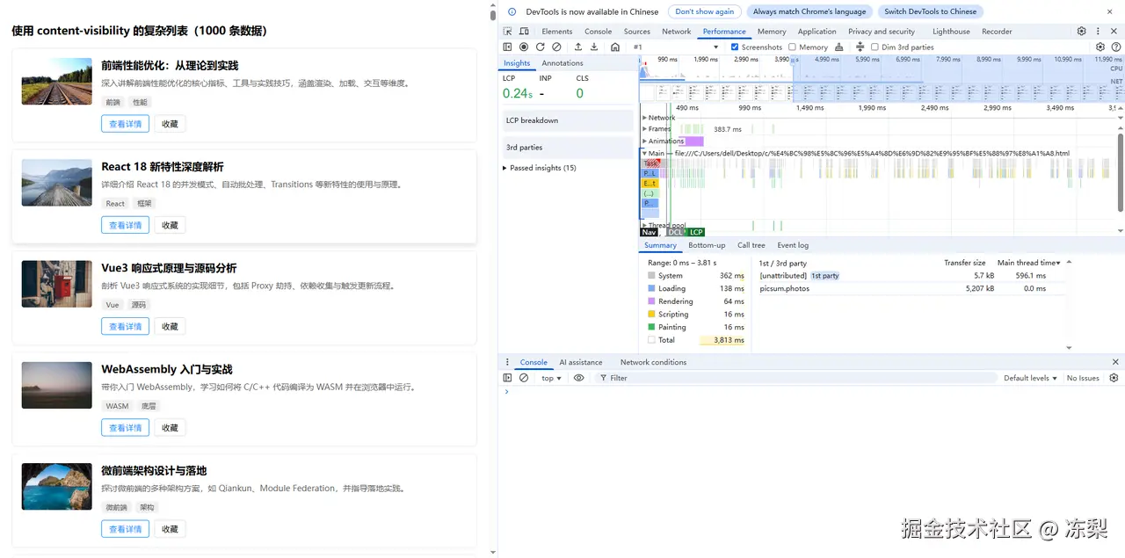The image size is (1125, 558).
Task: Close the DevTools language info bar
Action: click(1109, 11)
